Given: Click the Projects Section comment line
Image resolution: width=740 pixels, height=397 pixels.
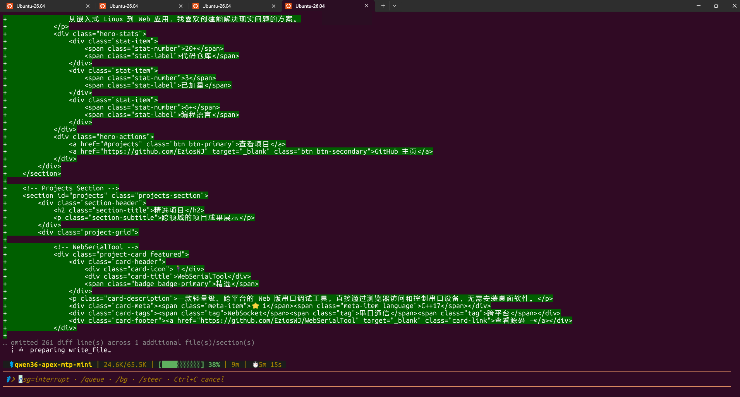Looking at the screenshot, I should pyautogui.click(x=71, y=188).
